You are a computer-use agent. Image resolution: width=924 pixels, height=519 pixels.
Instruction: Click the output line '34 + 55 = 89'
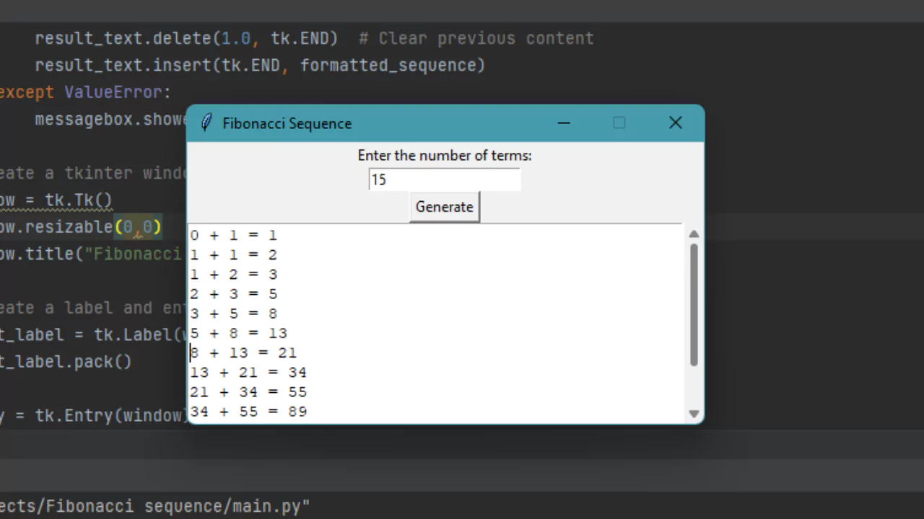(x=248, y=411)
